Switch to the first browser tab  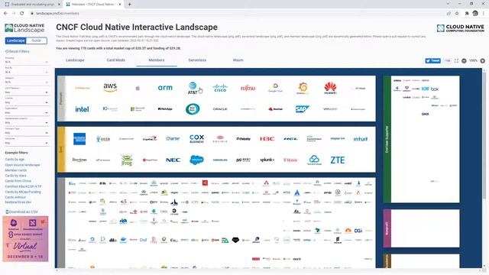coord(31,5)
